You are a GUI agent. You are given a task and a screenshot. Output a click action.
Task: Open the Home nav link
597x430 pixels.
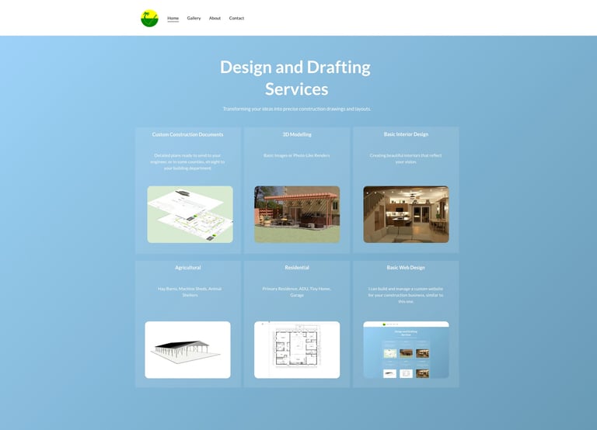[173, 19]
